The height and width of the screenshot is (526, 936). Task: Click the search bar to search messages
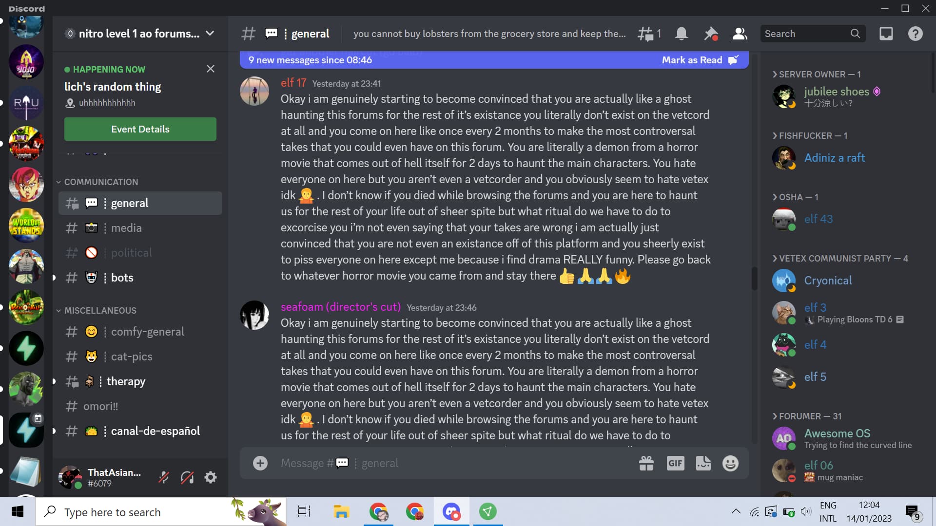click(811, 34)
